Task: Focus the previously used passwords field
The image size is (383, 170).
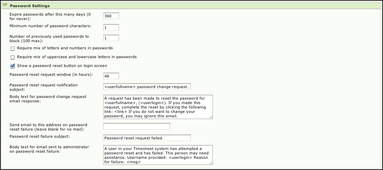Action: coord(111,38)
